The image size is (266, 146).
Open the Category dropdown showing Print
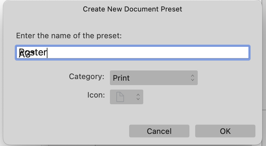(x=154, y=78)
